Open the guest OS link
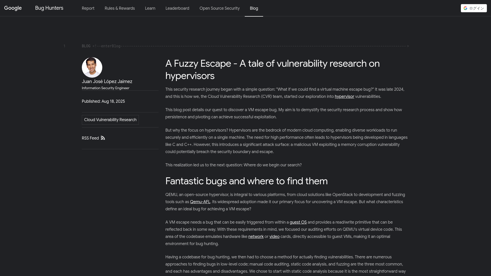This screenshot has height=276, width=491. pos(298,222)
